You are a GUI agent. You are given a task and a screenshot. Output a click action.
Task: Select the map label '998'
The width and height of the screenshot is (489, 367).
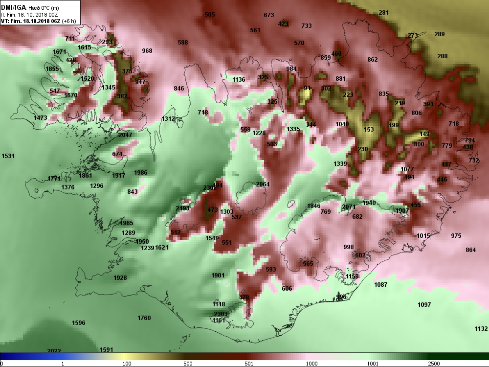point(348,247)
